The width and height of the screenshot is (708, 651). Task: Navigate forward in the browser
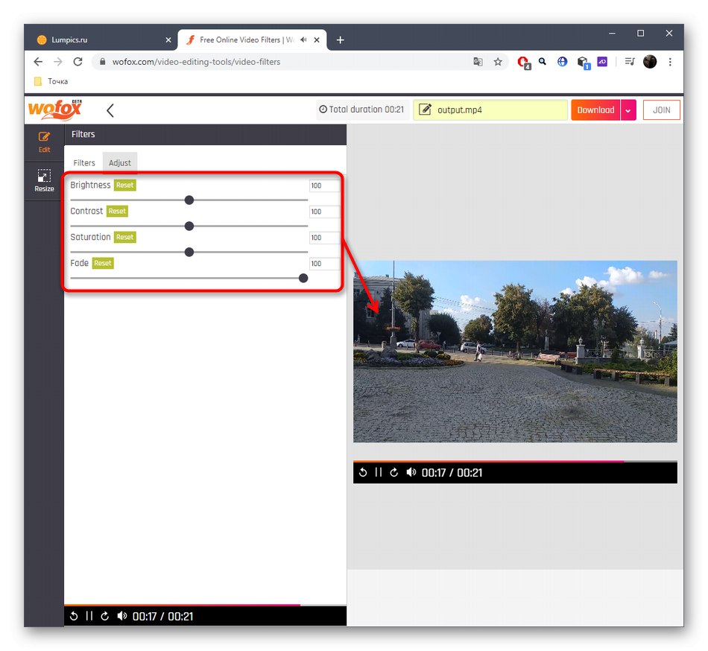coord(58,62)
